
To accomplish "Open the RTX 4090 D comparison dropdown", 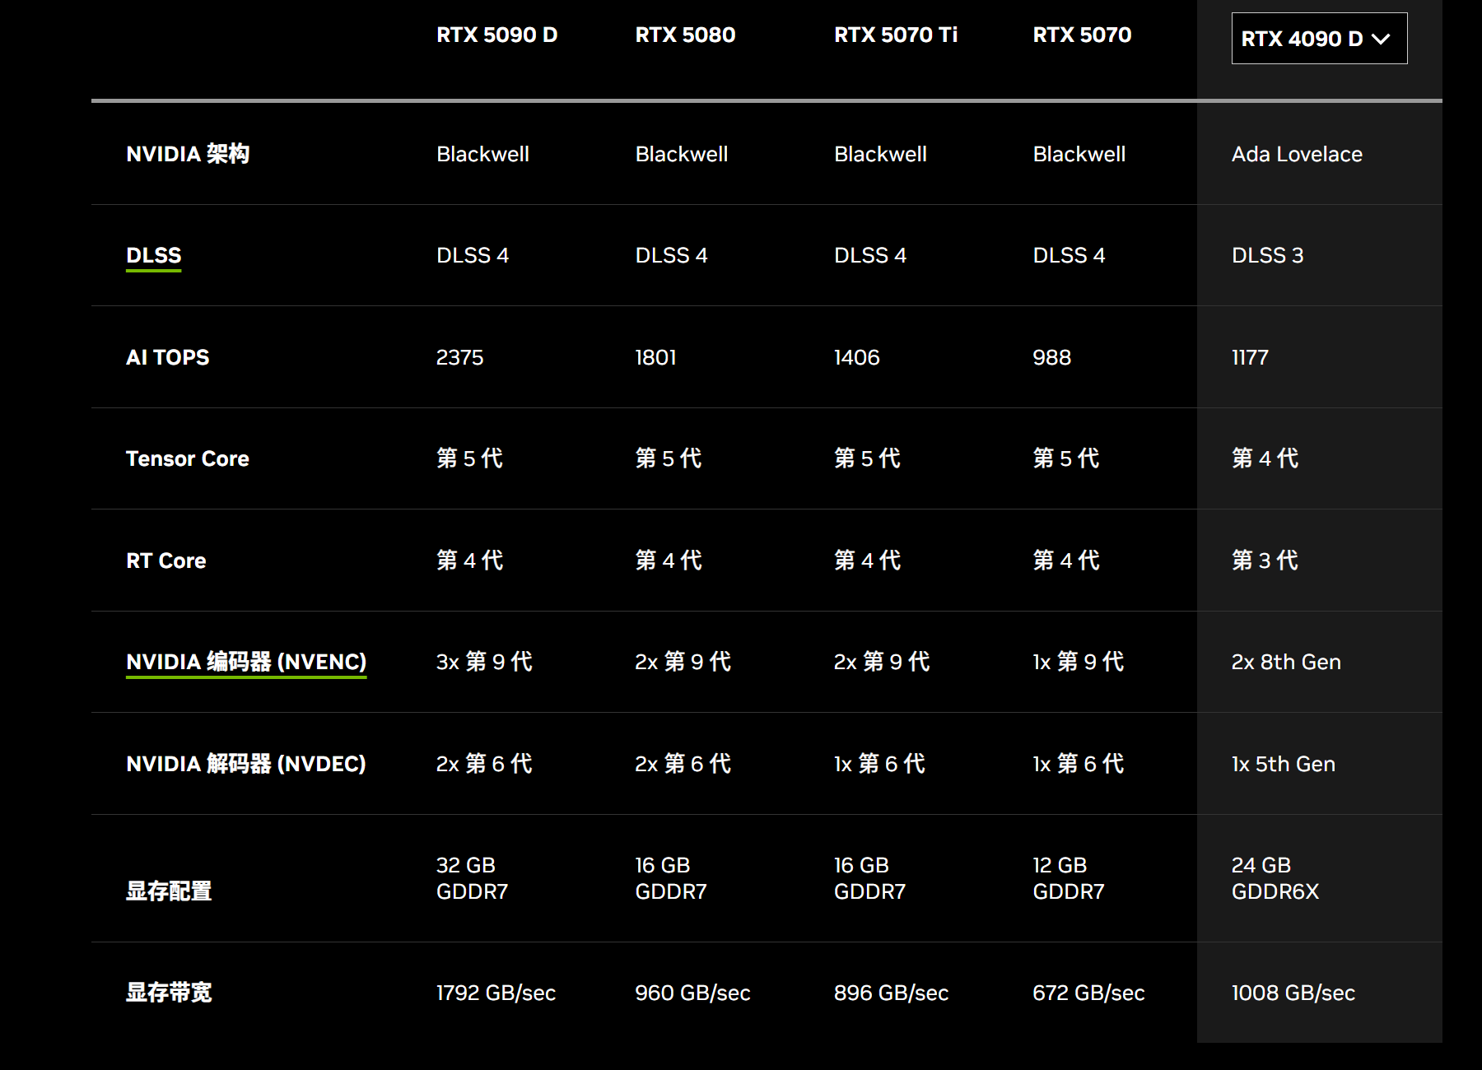I will click(x=1319, y=38).
